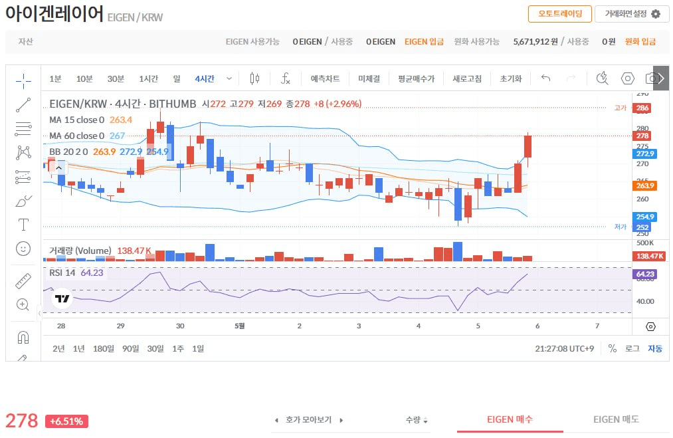673x438 pixels.
Task: Toggle 자동 auto scale
Action: pos(655,348)
